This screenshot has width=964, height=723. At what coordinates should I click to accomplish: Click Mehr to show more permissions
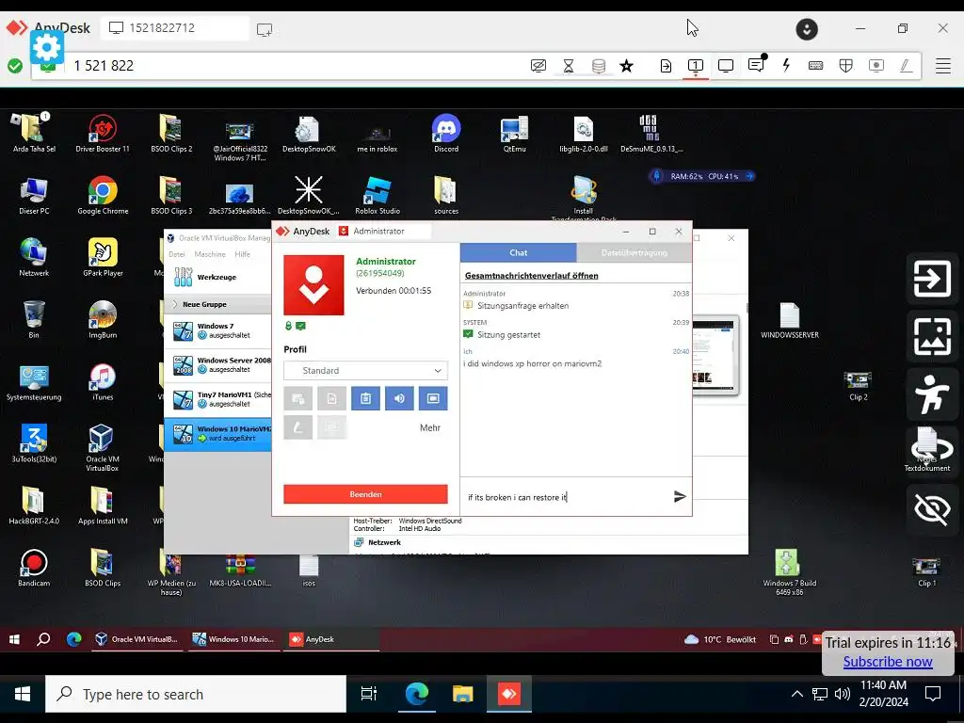point(429,428)
